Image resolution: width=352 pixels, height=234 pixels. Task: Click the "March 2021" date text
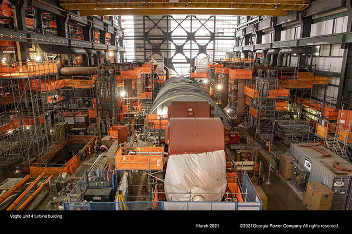[207, 226]
